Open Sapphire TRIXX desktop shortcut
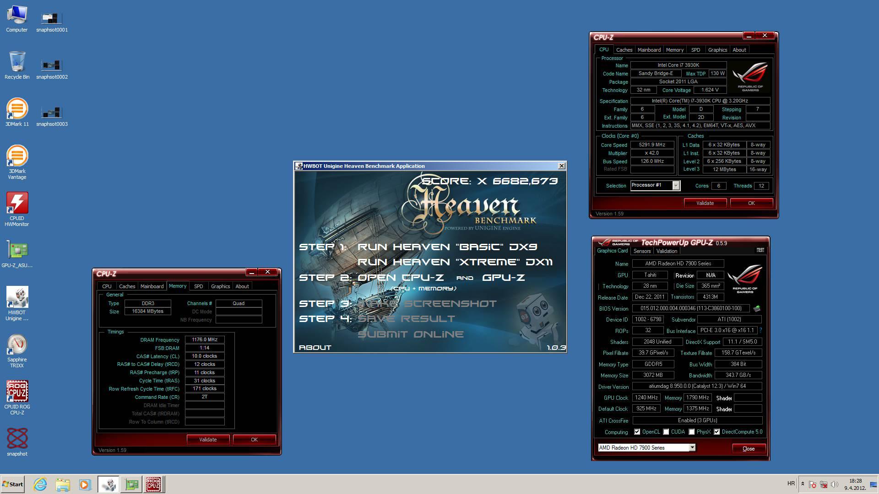The height and width of the screenshot is (494, 879). point(17,350)
